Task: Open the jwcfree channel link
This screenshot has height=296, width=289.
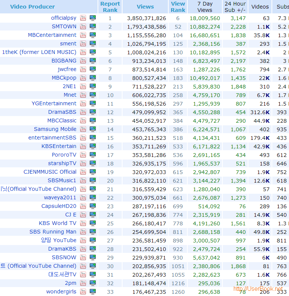Action: (67, 69)
